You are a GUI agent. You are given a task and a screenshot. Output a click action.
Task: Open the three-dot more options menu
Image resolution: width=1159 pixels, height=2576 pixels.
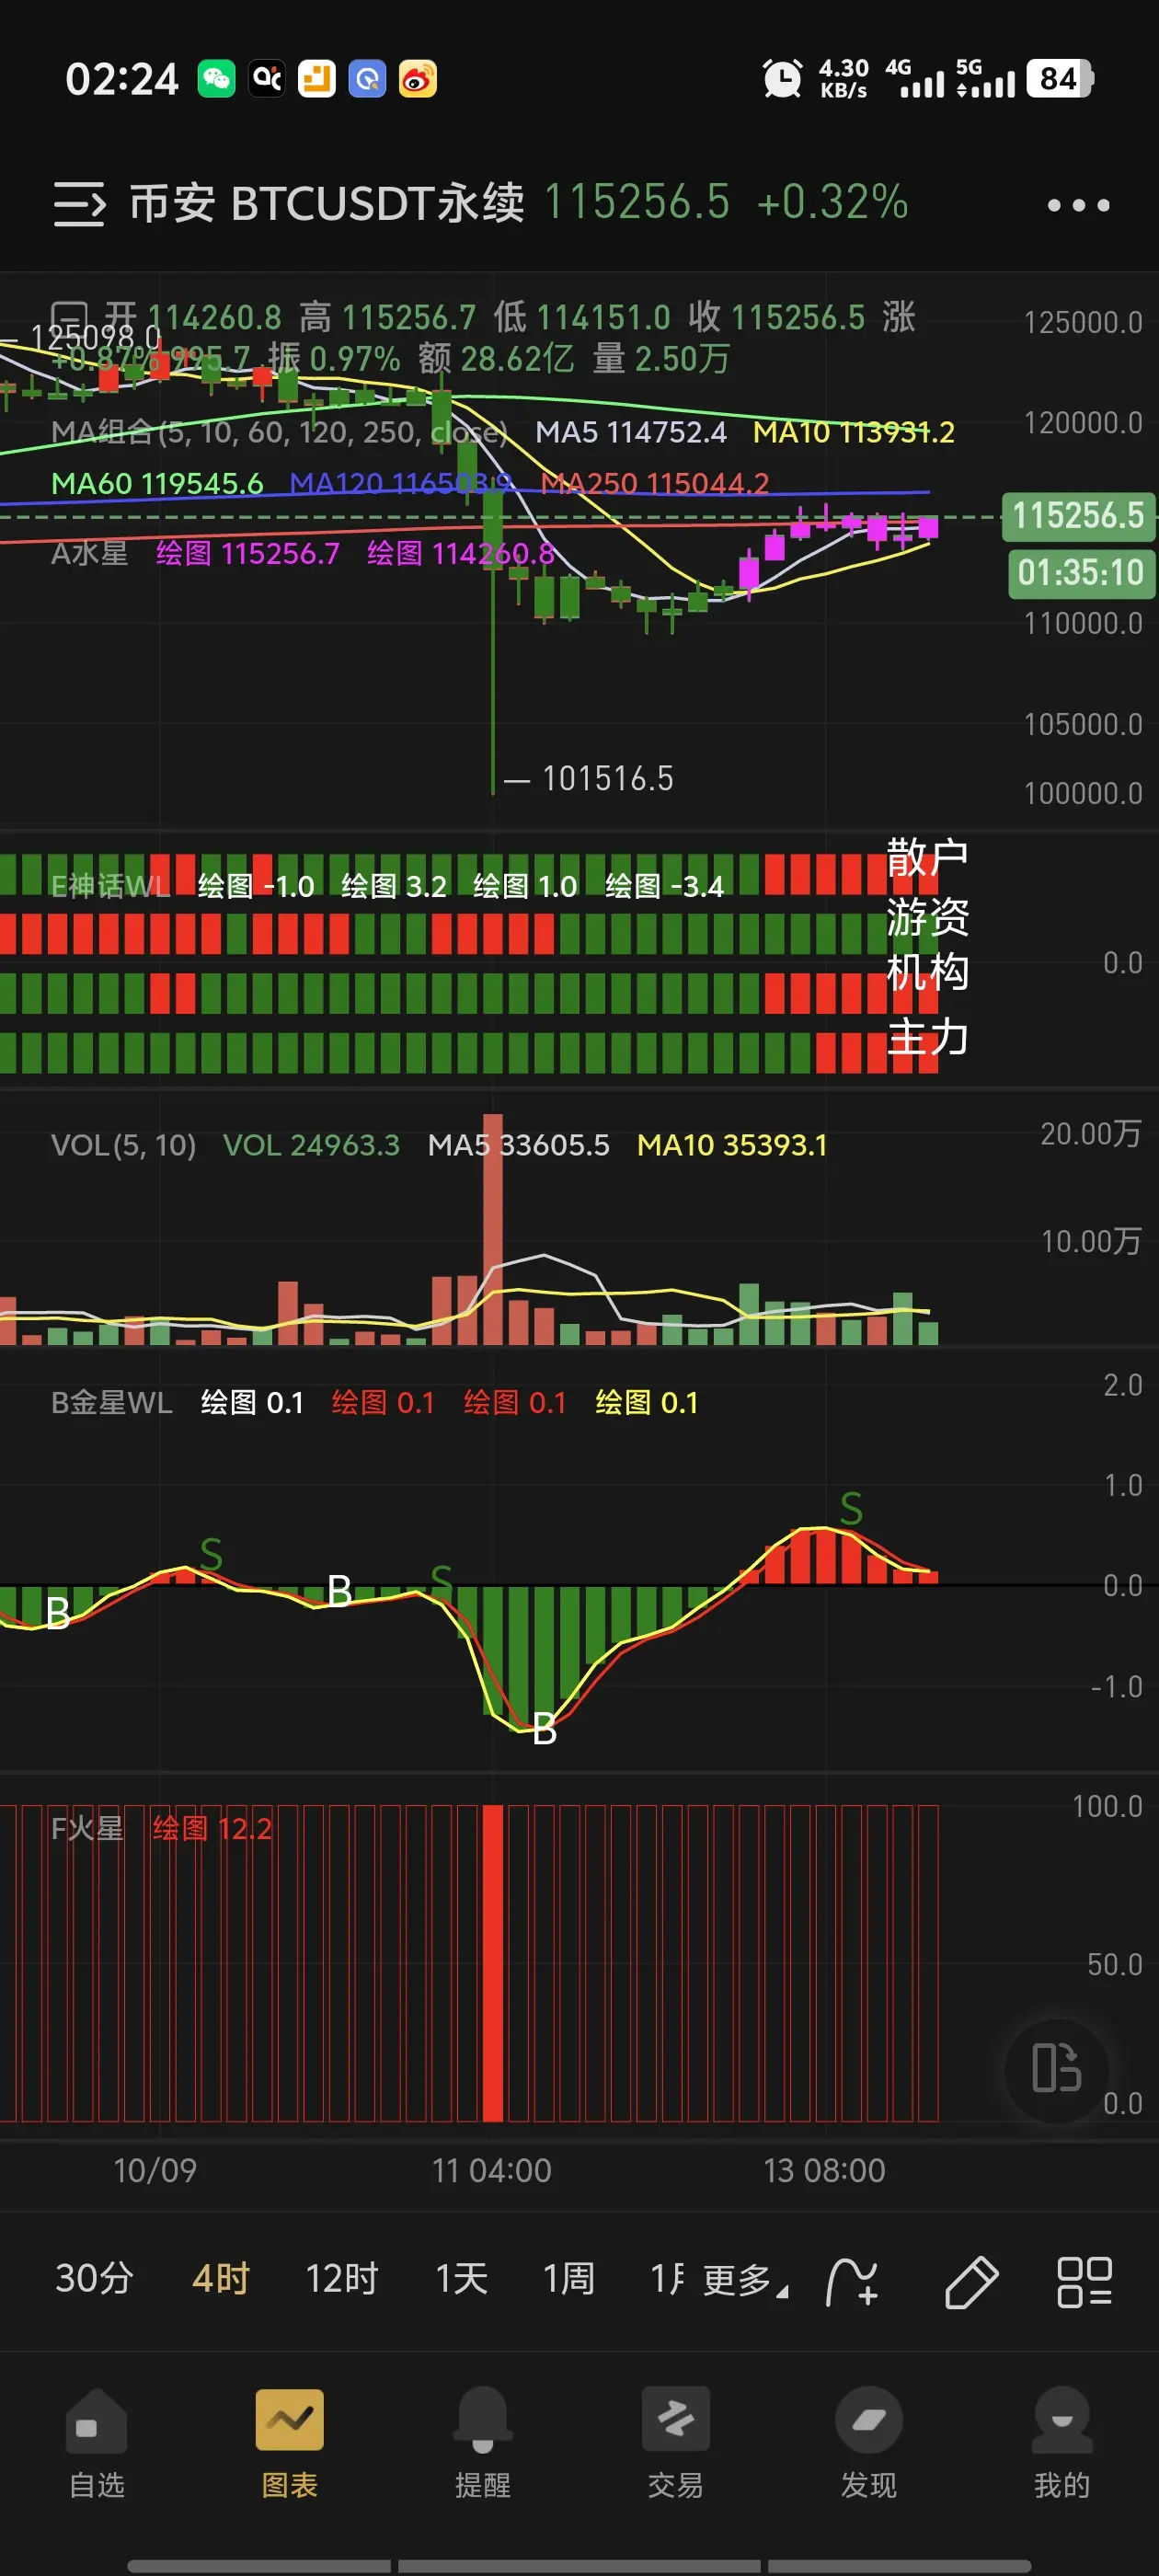click(1078, 205)
